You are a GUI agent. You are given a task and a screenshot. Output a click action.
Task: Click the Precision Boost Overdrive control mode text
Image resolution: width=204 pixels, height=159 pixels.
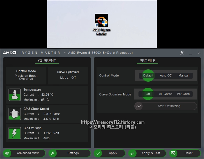click(x=26, y=77)
